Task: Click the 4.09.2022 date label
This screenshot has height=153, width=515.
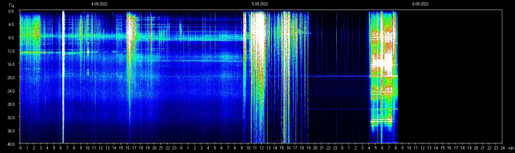Action: pyautogui.click(x=99, y=4)
